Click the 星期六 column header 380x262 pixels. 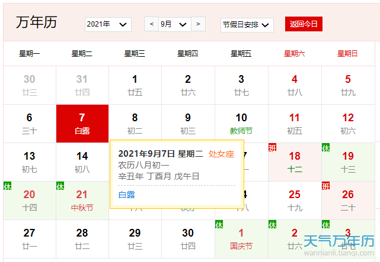295,53
